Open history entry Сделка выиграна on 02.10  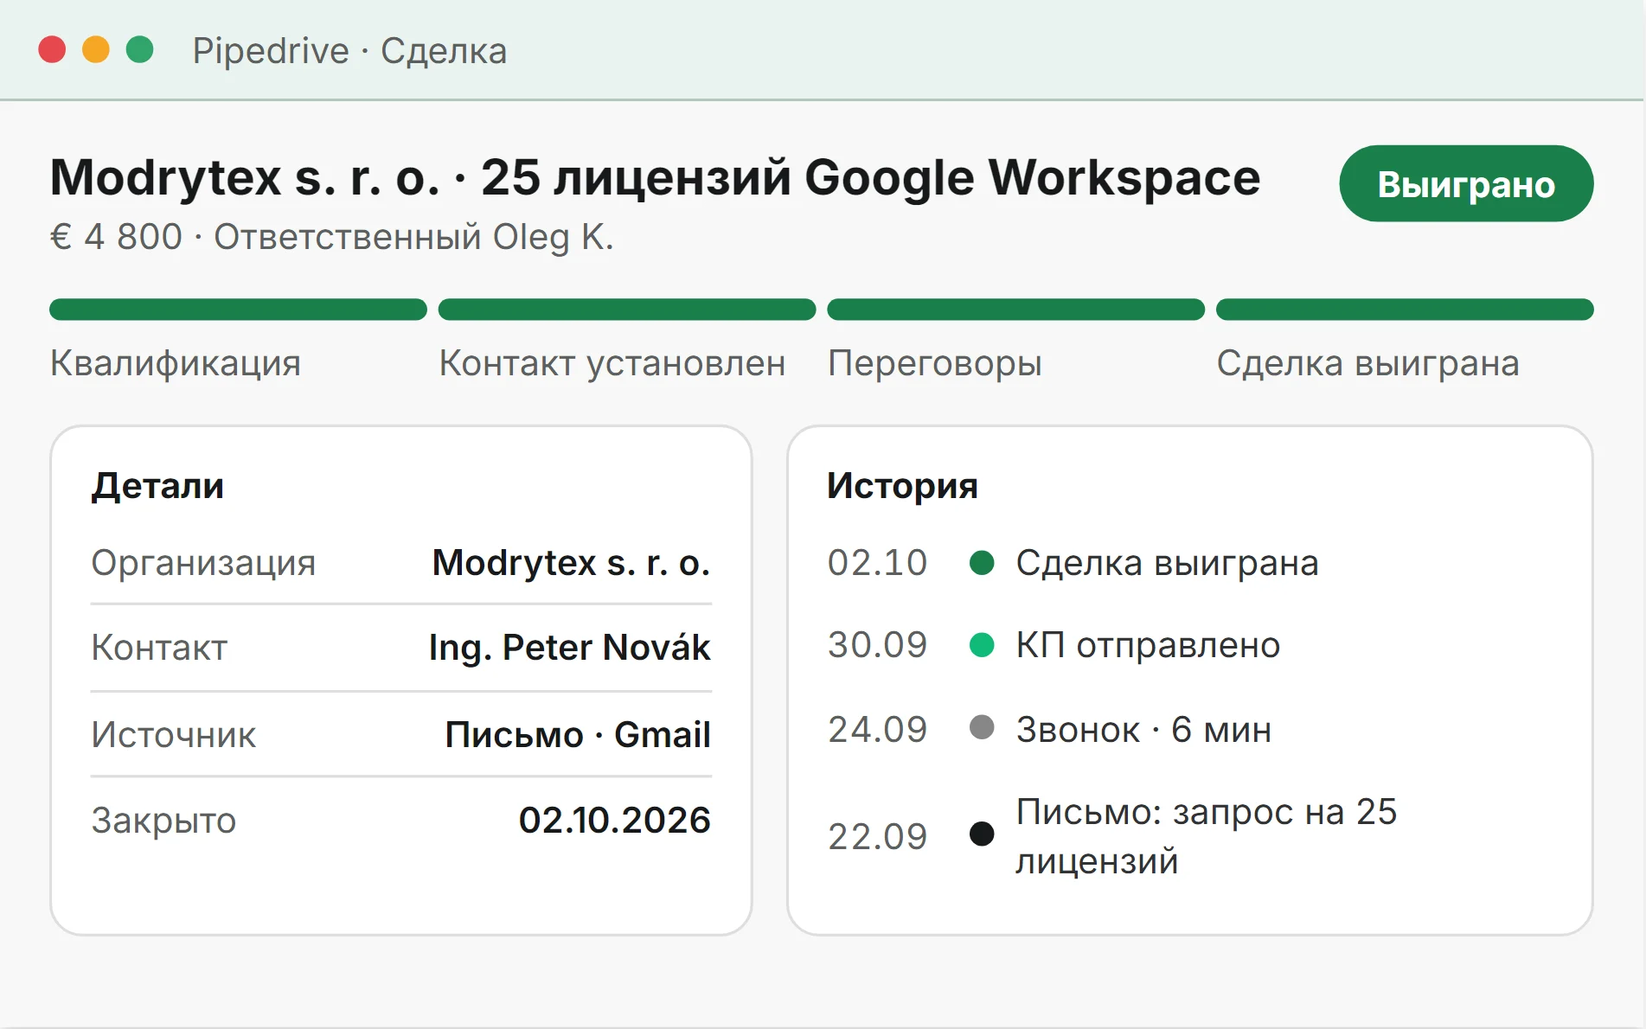[x=1167, y=563]
